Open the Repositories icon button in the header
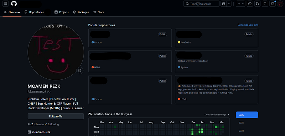The width and height of the screenshot is (285, 136). click(265, 4)
